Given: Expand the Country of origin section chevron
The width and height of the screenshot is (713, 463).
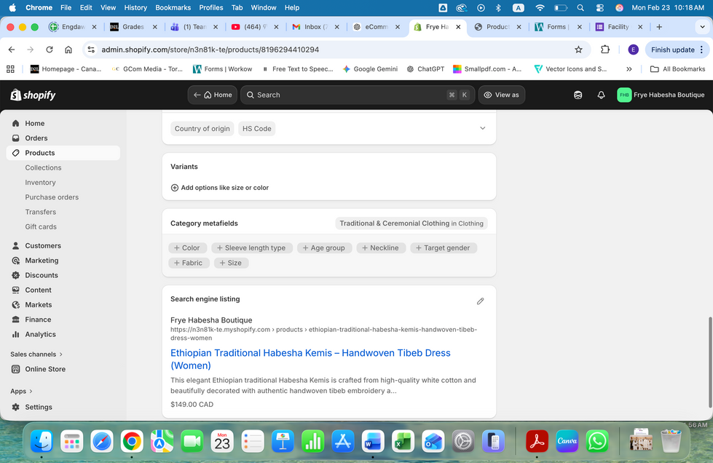Looking at the screenshot, I should point(482,128).
